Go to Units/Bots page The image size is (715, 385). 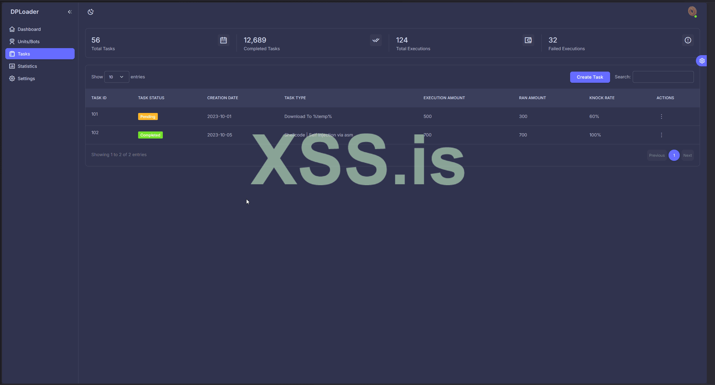point(29,42)
